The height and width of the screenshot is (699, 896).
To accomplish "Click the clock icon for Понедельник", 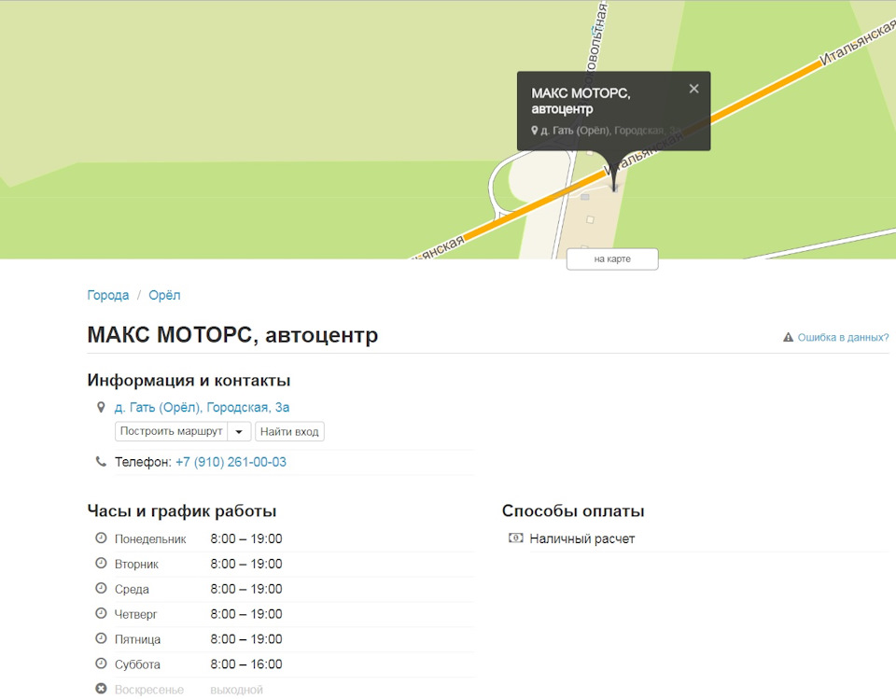I will (x=101, y=538).
